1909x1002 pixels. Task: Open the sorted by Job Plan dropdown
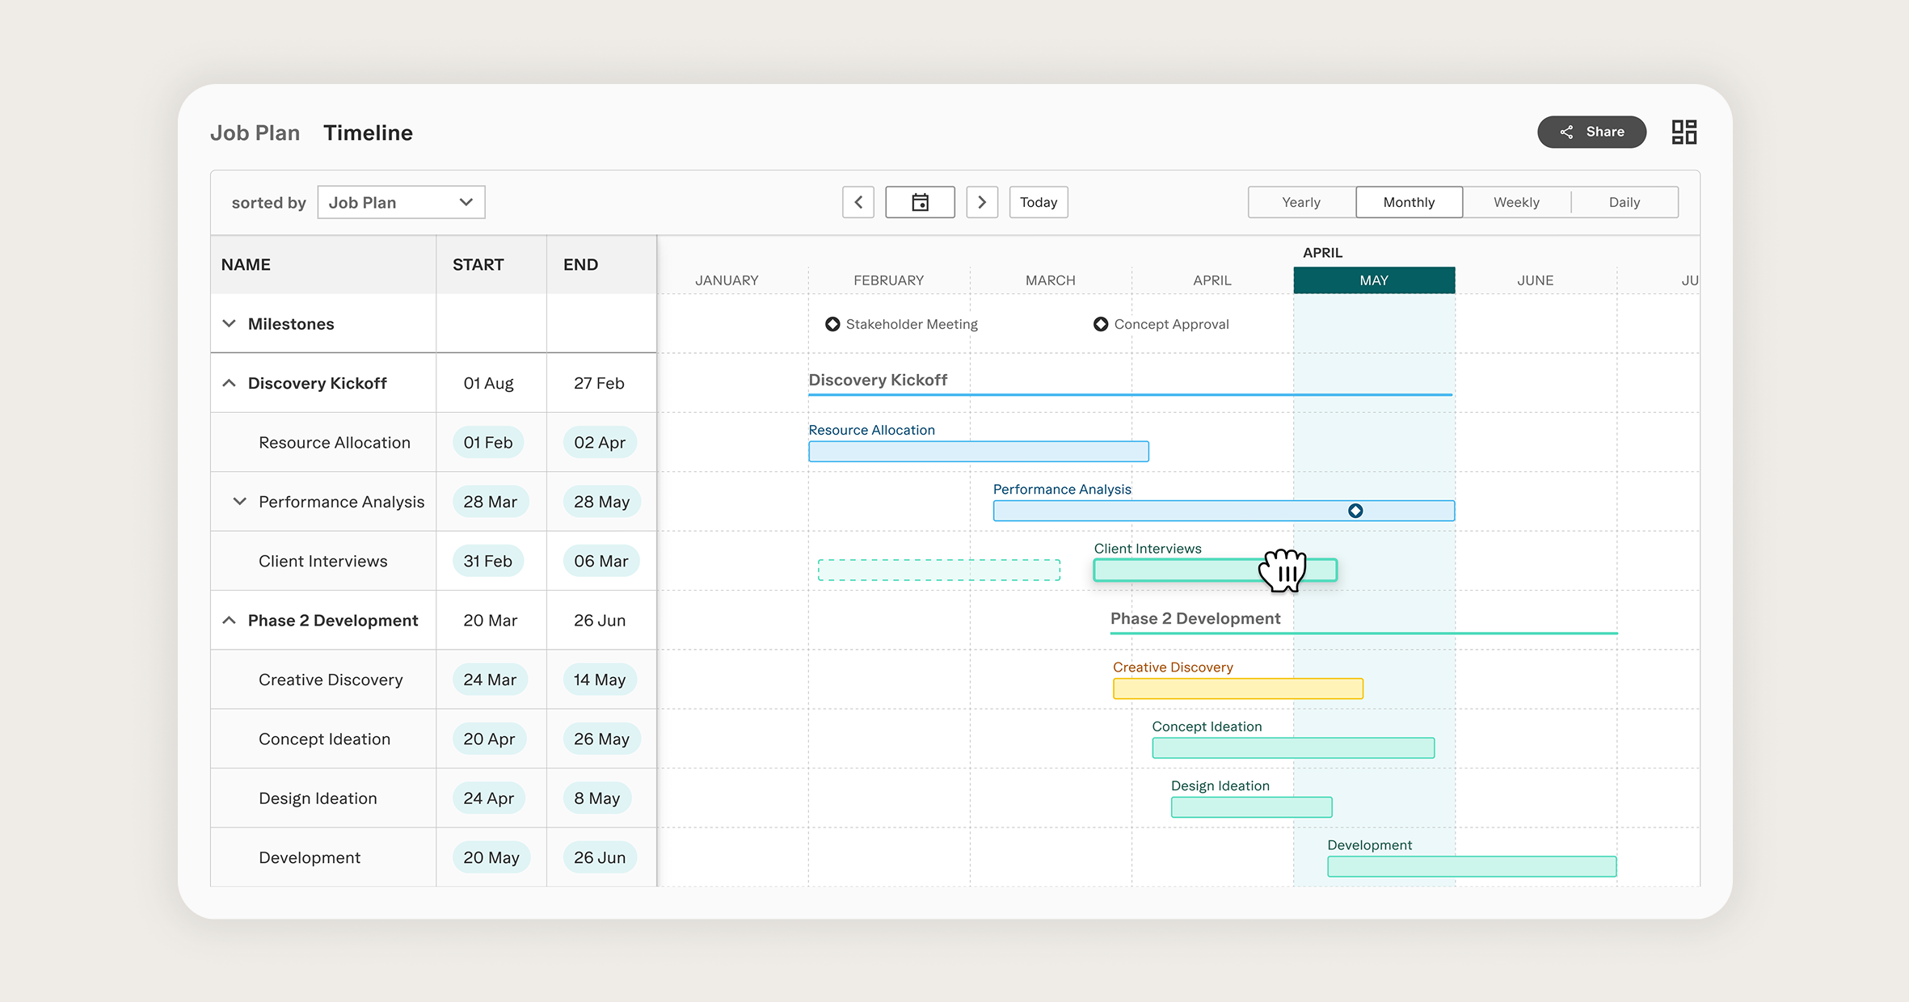coord(400,202)
